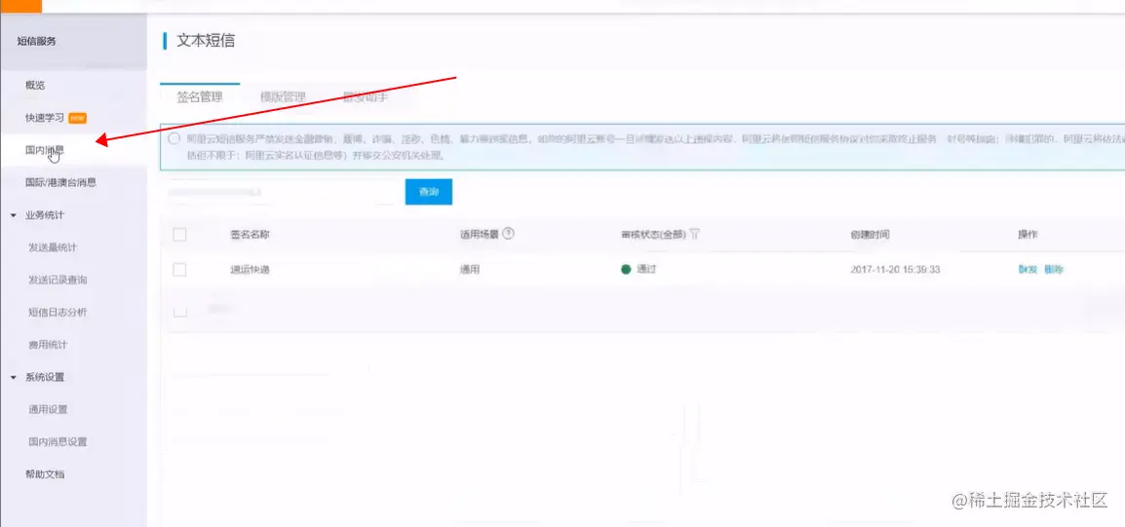The image size is (1125, 527).
Task: Select 国际/港澳台消息 in the sidebar
Action: (61, 182)
